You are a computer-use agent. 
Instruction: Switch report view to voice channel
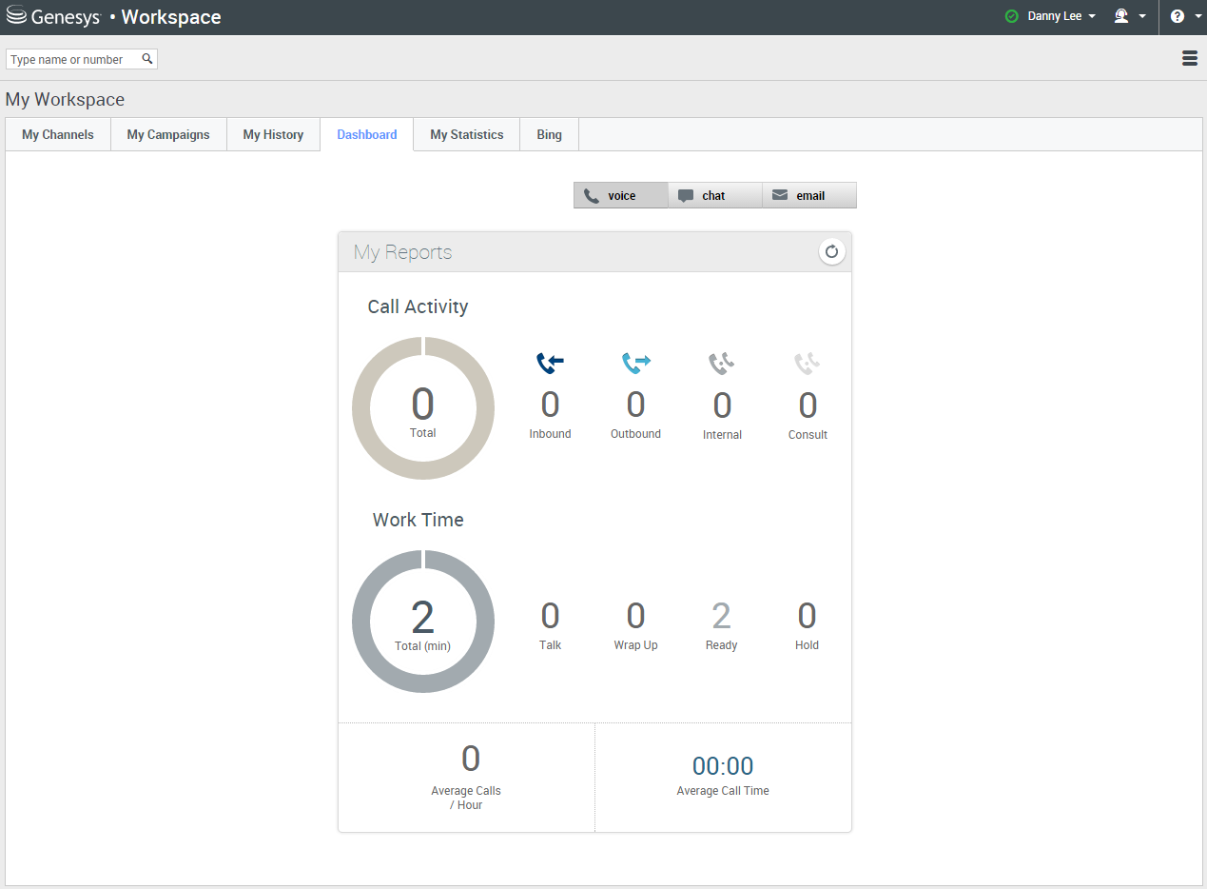(620, 195)
